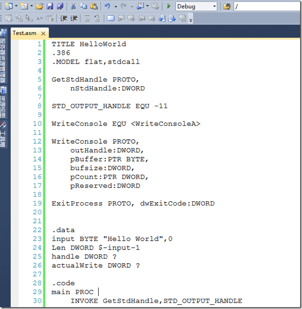Screen dimensions: 302x309
Task: Click '.data' on line 22
Action: coord(64,230)
